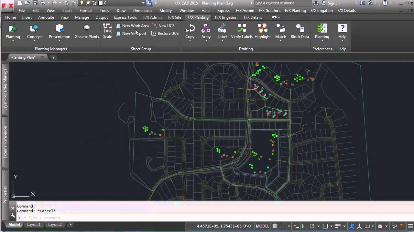Screen dimensions: 414x232
Task: Open Planting Preferences
Action: coord(322,32)
